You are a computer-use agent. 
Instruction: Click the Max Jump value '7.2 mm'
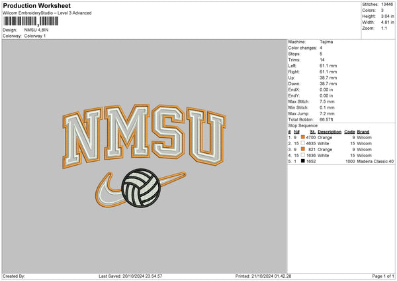point(327,113)
